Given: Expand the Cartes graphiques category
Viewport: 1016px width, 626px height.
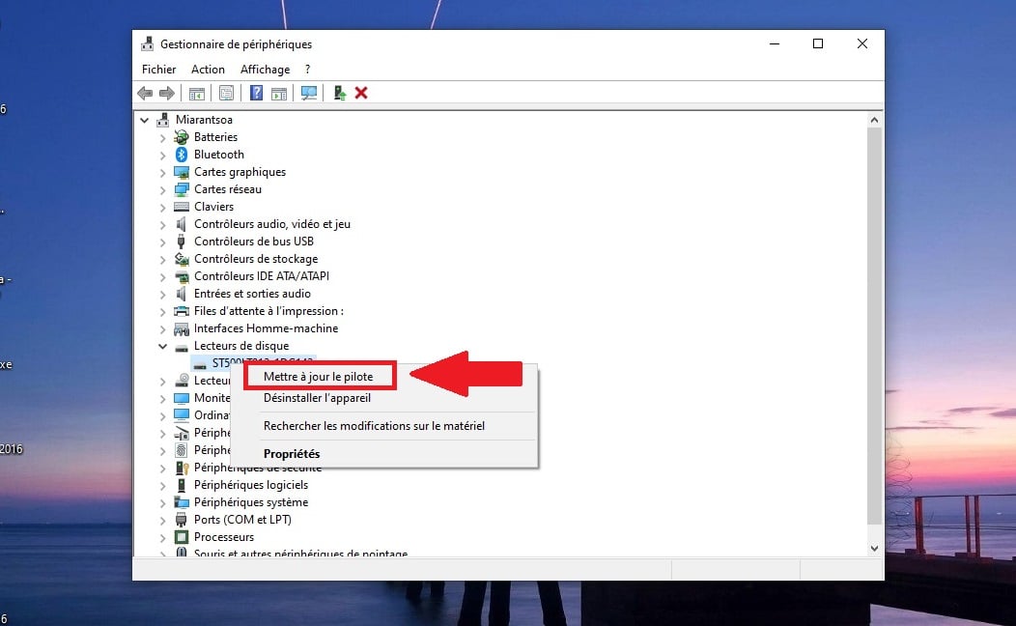Looking at the screenshot, I should pyautogui.click(x=162, y=172).
